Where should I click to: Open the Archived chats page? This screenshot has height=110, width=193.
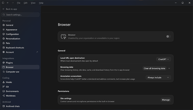(x=20, y=106)
